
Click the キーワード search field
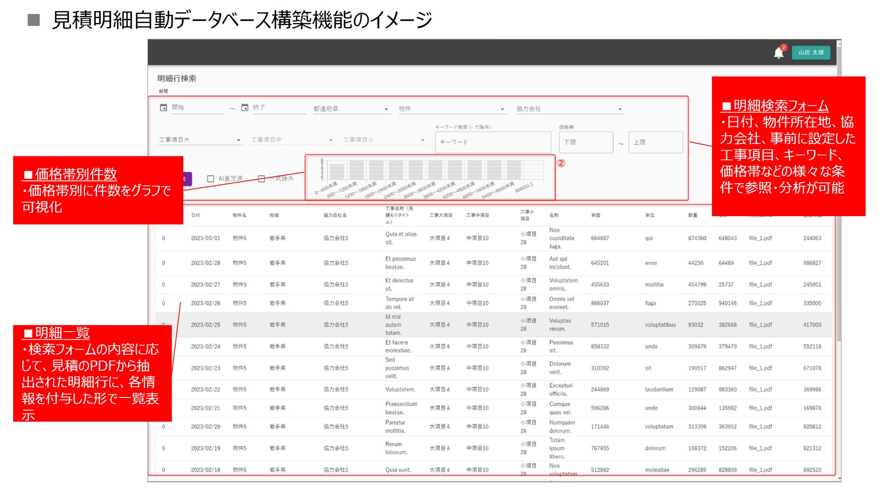pyautogui.click(x=492, y=142)
